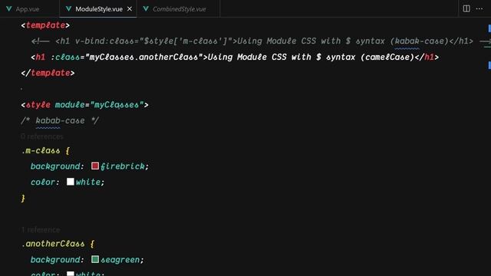
Task: Open the seagreen color swatch picker
Action: click(x=95, y=259)
